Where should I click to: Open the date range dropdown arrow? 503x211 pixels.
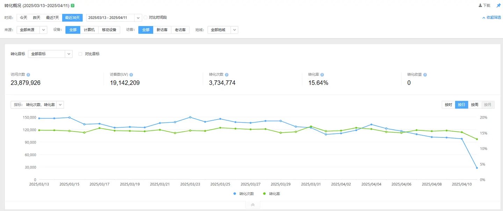coord(138,18)
